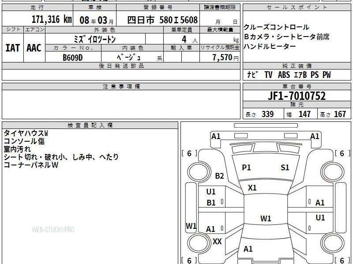Image resolution: width=353 pixels, height=264 pixels.
Task: Select the mileage value 171,316 km
Action: point(52,19)
